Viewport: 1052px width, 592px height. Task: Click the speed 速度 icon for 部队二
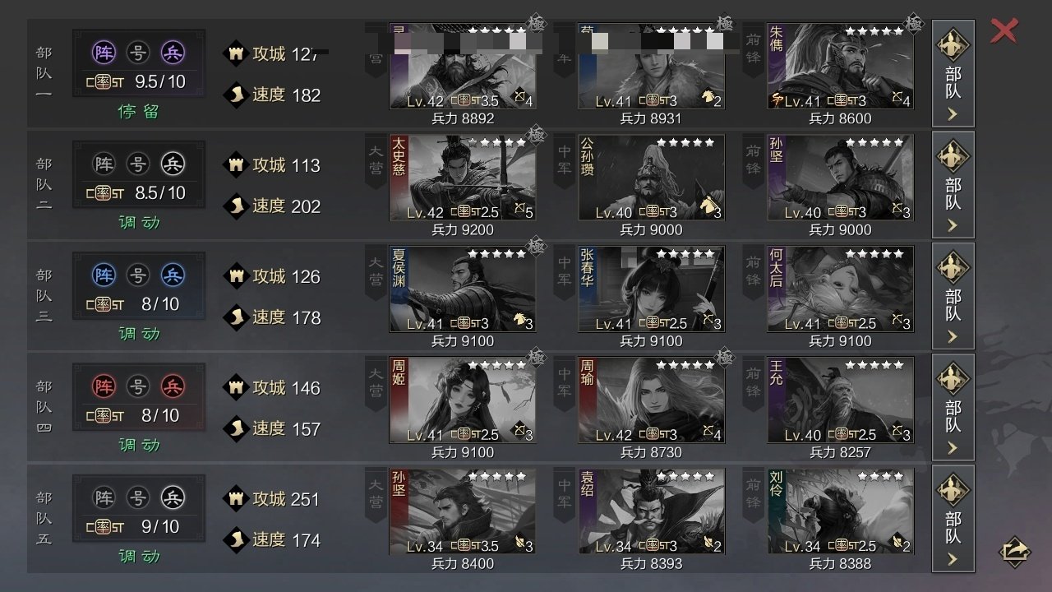point(236,206)
